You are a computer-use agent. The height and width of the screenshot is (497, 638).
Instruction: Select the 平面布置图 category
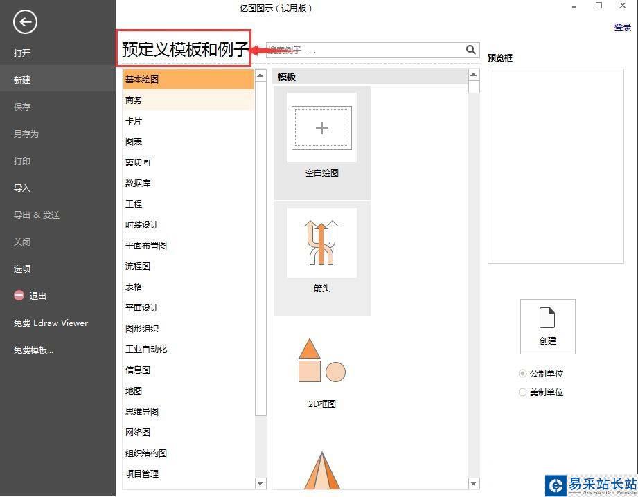click(189, 245)
